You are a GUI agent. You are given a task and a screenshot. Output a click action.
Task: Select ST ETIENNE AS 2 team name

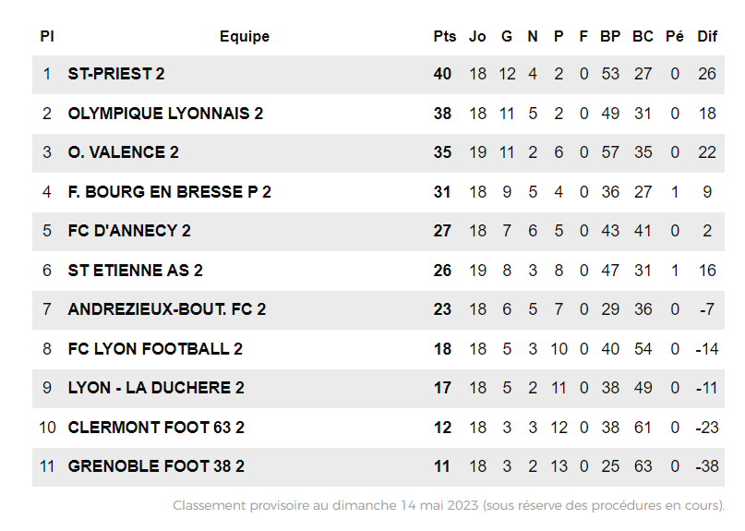click(x=135, y=271)
